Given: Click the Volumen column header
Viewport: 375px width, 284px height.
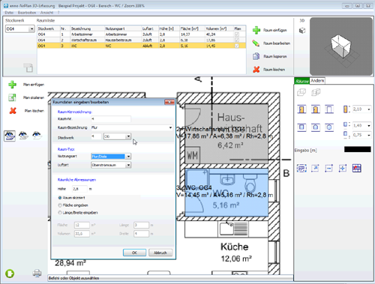Looking at the screenshot, I should point(219,28).
